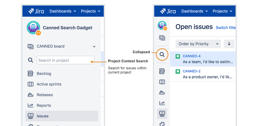This screenshot has width=258, height=126.
Task: Click the Canned Search Gadget project avatar
Action: click(x=34, y=28)
